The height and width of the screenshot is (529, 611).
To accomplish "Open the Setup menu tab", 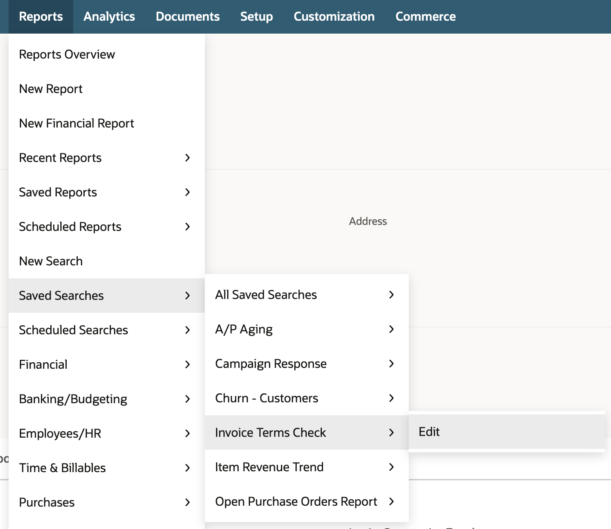I will pos(256,17).
